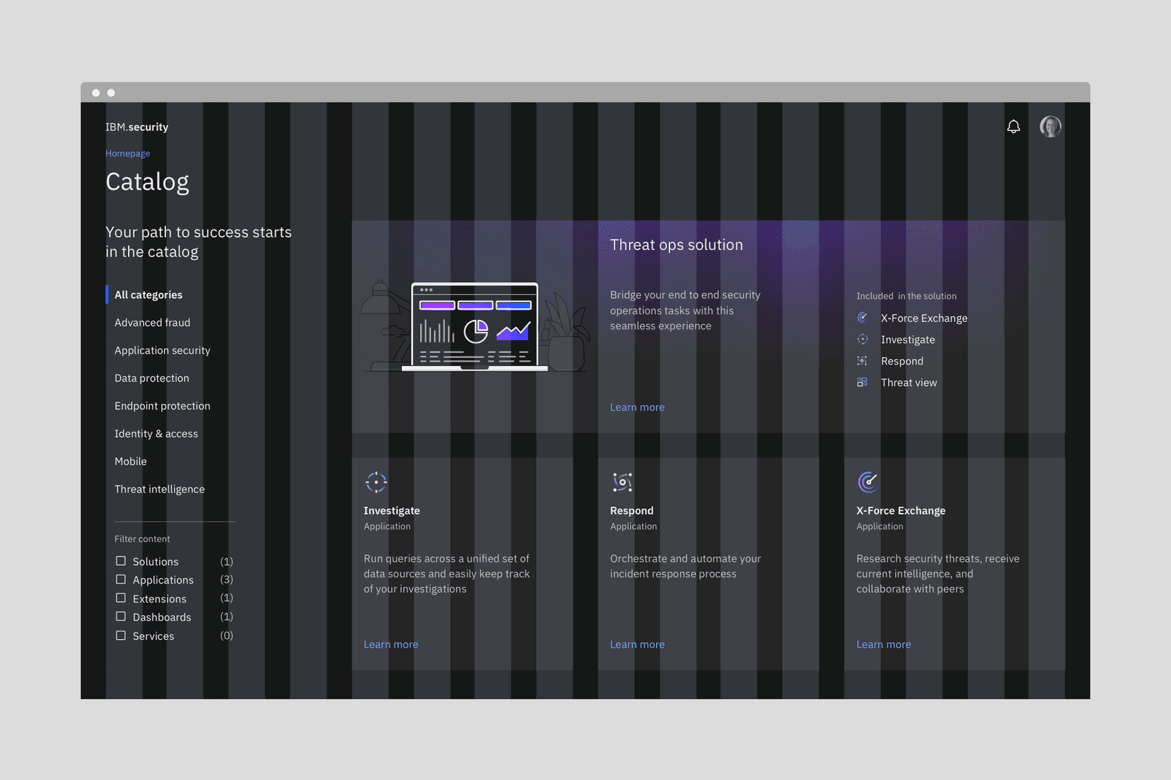Select the Advanced fraud category
Screen dimensions: 1171x780
(152, 322)
